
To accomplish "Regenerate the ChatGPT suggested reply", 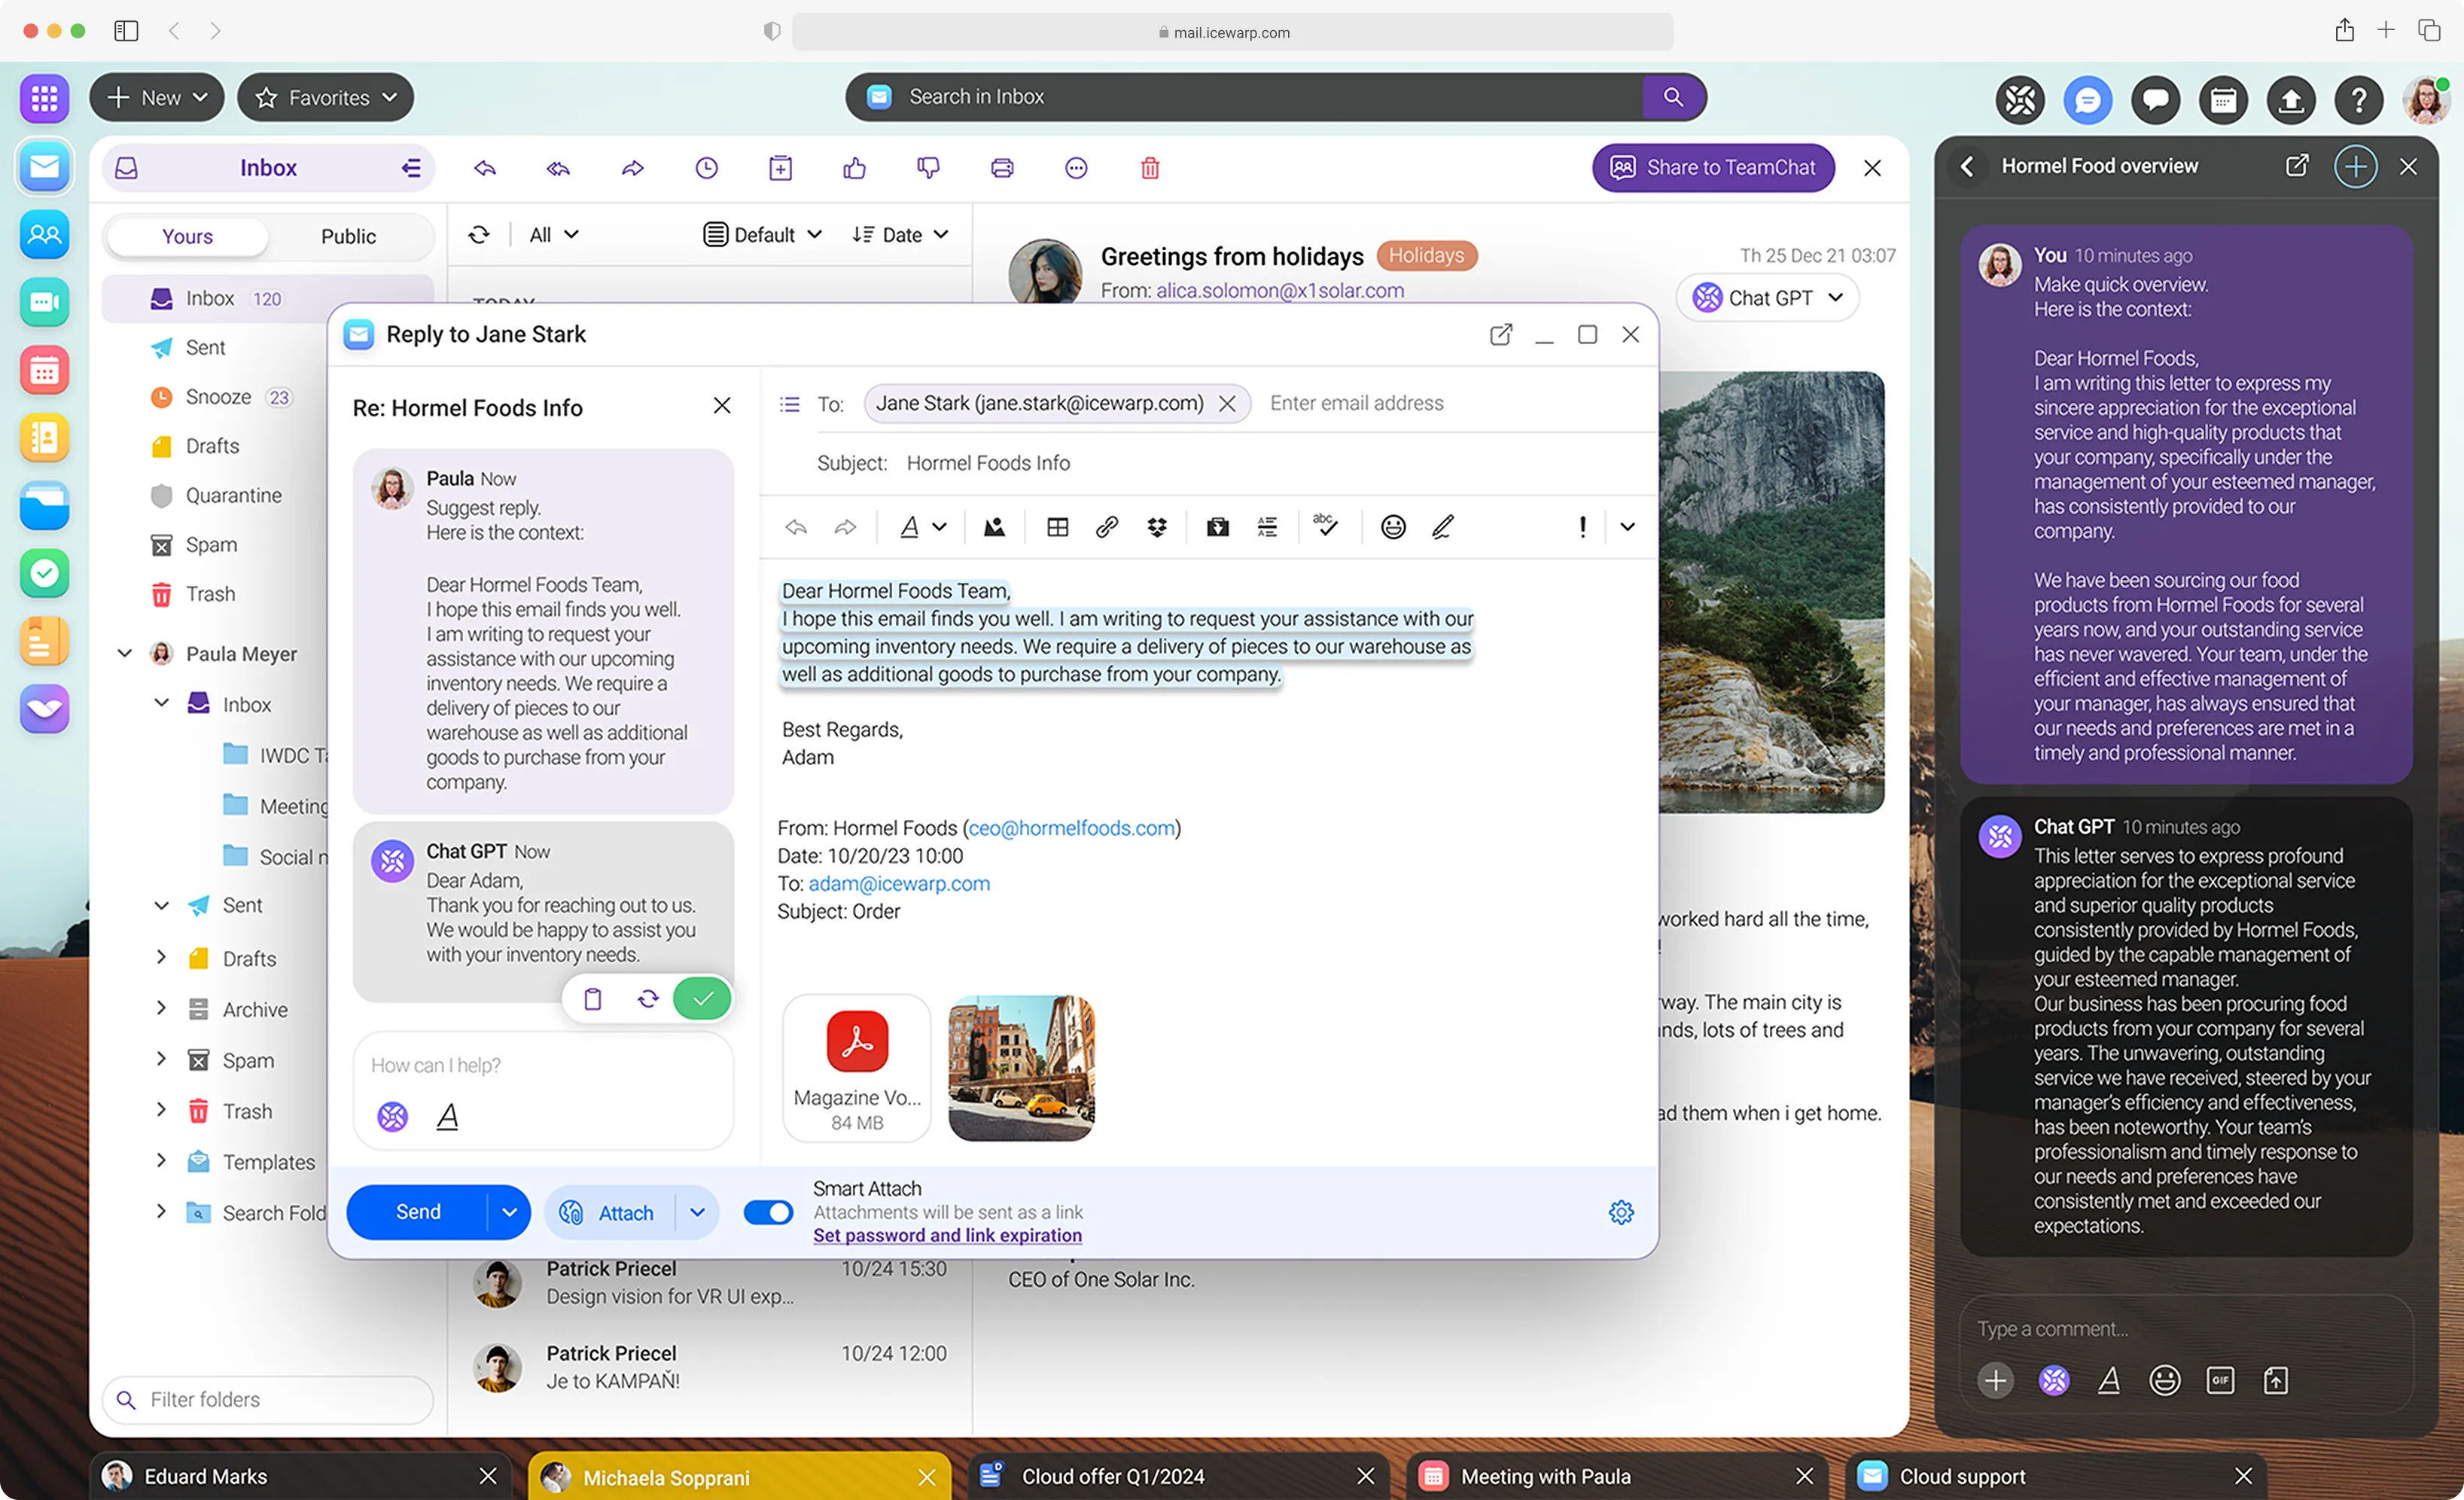I will click(647, 998).
